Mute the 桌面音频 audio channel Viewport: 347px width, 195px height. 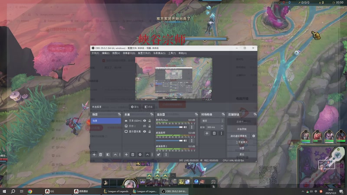tap(185, 140)
